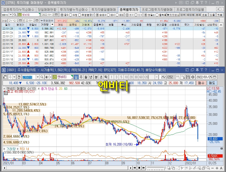Switch to the 업종투자자누적순매수 tab
226x172 pixels.
[x=19, y=10]
